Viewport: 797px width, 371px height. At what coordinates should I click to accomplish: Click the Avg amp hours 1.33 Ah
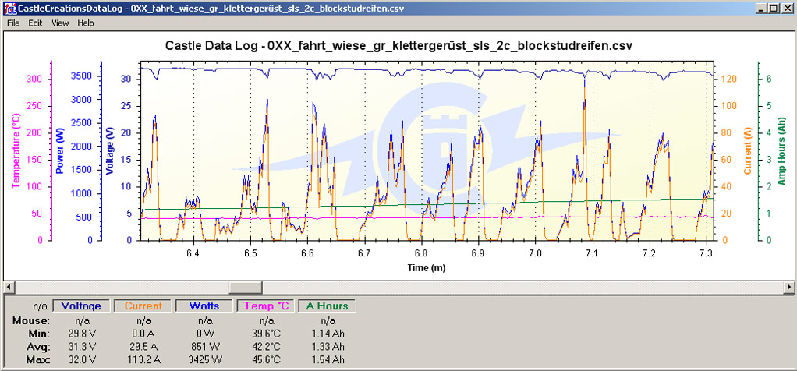[x=328, y=347]
